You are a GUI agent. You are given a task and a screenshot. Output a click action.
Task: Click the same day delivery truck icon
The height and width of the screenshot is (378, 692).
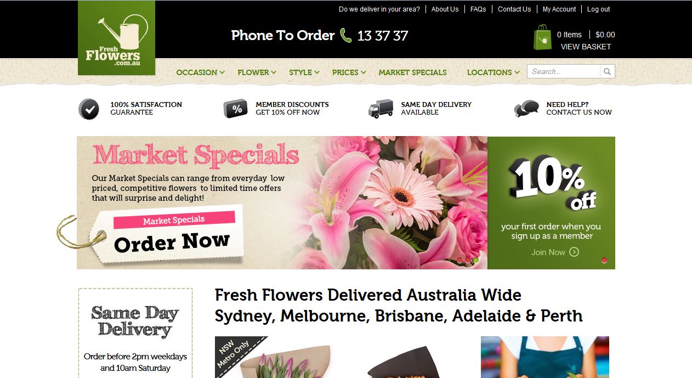click(381, 109)
